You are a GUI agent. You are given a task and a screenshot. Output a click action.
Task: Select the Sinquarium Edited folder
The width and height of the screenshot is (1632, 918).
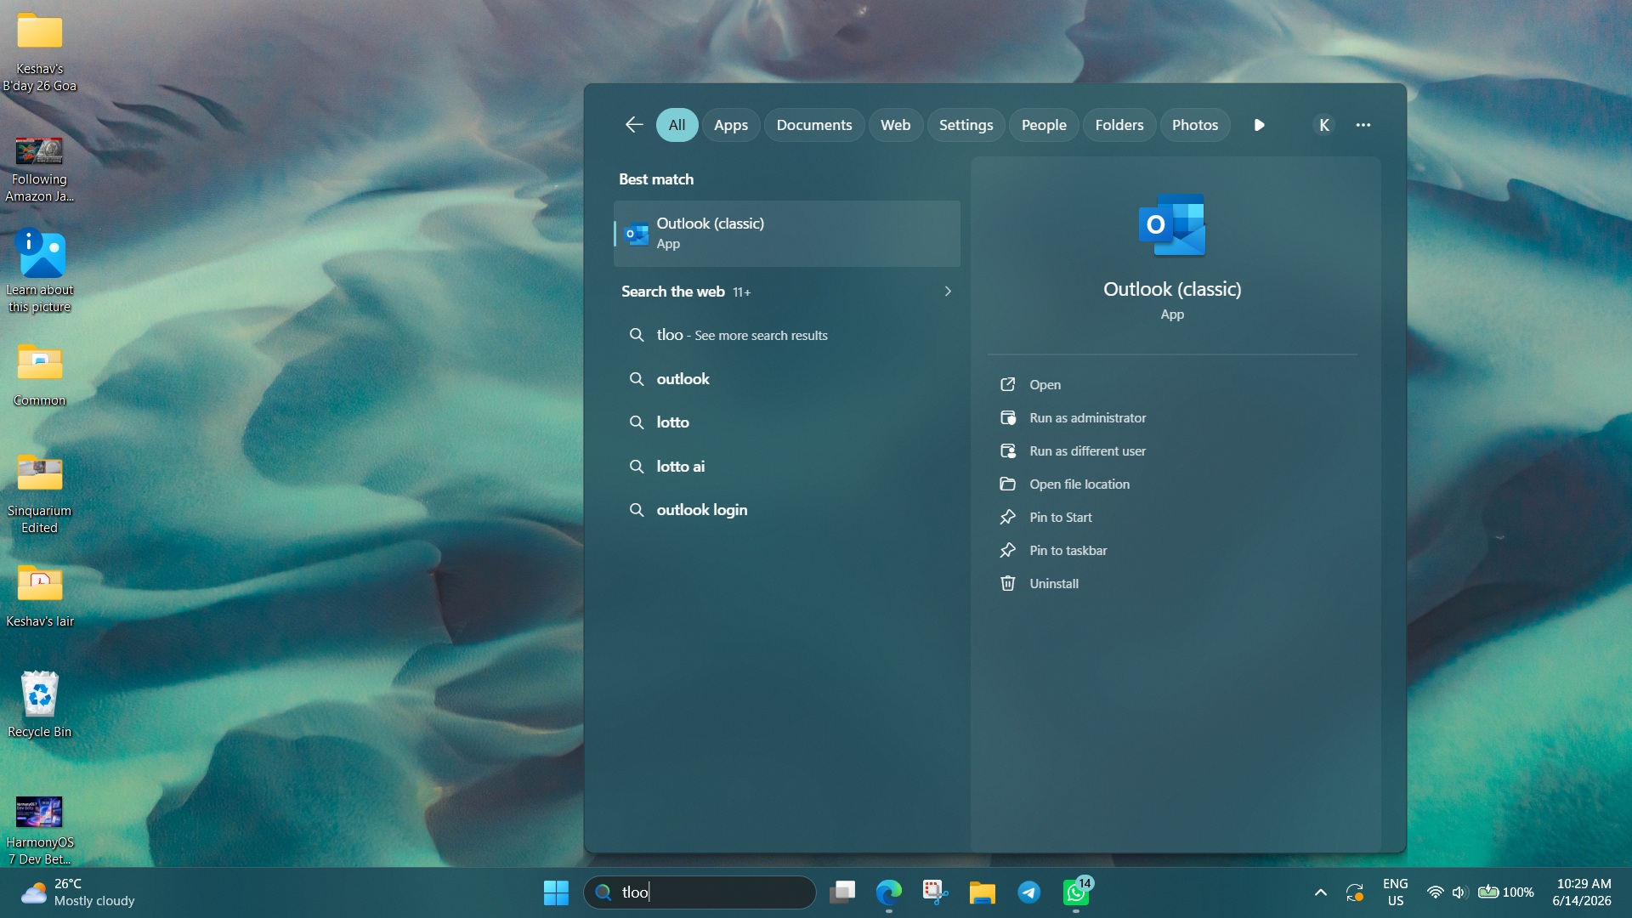click(x=40, y=493)
